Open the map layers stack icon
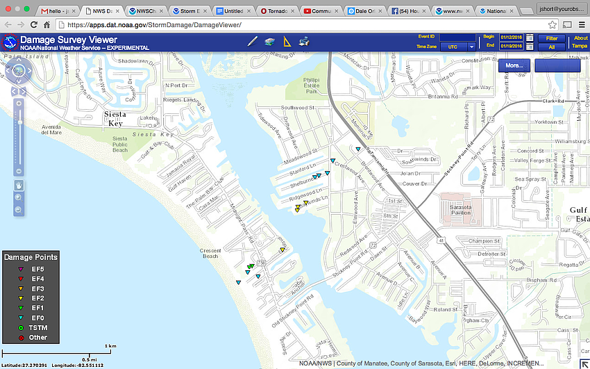Image resolution: width=590 pixels, height=369 pixels. (269, 42)
